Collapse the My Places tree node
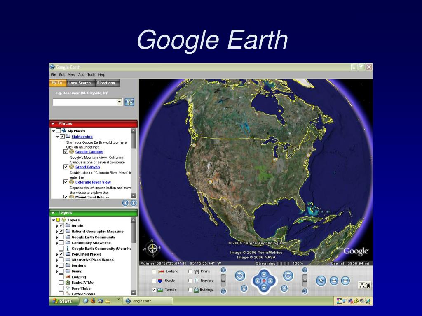Screen dimensions: 422x316 pos(54,131)
